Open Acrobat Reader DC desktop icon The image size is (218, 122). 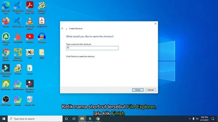click(30, 7)
